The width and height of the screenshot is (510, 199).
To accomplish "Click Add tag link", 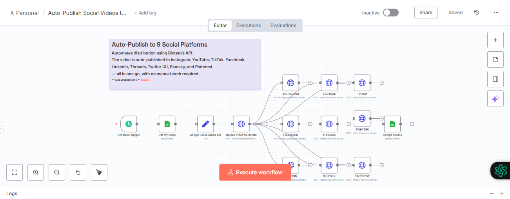I will point(145,13).
